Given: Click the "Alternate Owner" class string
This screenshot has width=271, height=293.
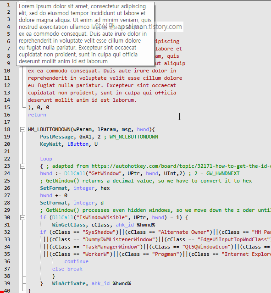Looking at the screenshot, I should [184, 232].
